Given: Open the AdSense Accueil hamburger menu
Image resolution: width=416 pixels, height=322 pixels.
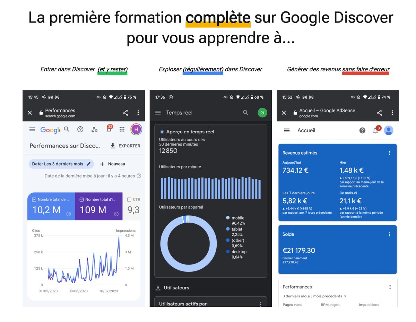Looking at the screenshot, I should point(287,131).
